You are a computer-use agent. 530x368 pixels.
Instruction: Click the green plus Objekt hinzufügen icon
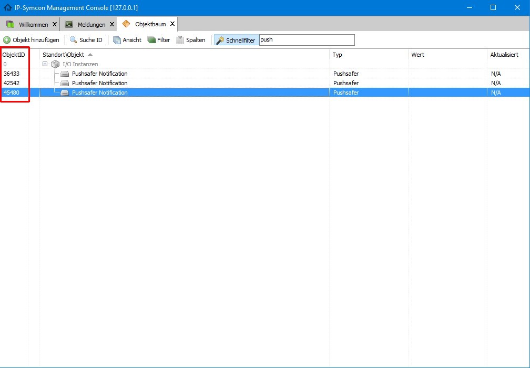[x=7, y=40]
